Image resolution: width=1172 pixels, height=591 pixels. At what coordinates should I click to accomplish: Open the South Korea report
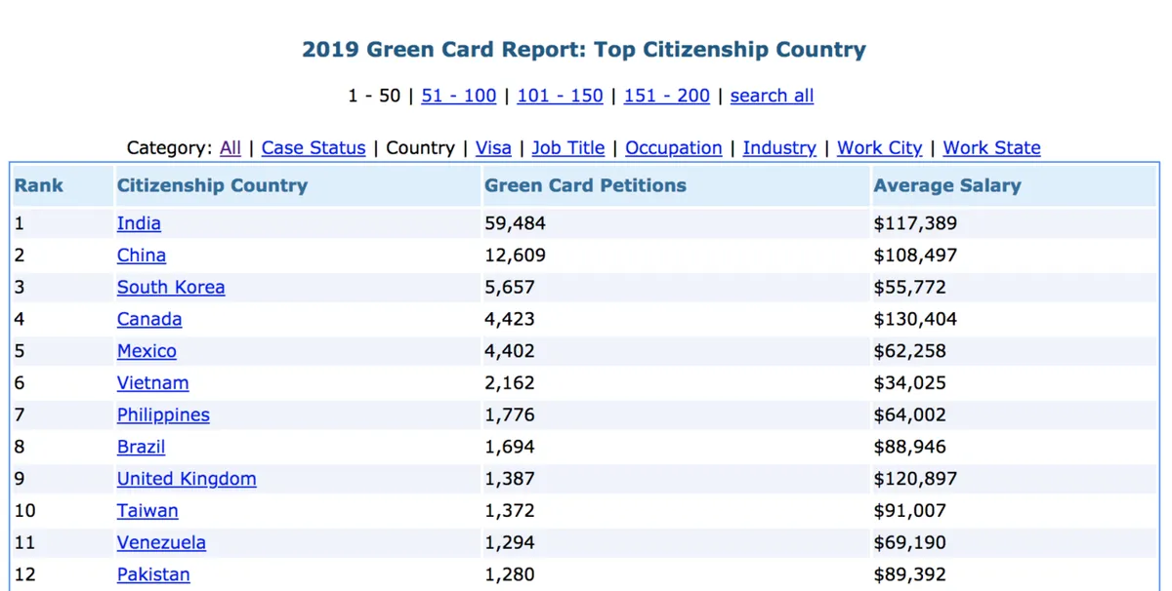(x=171, y=287)
